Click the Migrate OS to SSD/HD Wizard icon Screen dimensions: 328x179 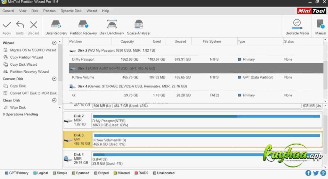6,50
